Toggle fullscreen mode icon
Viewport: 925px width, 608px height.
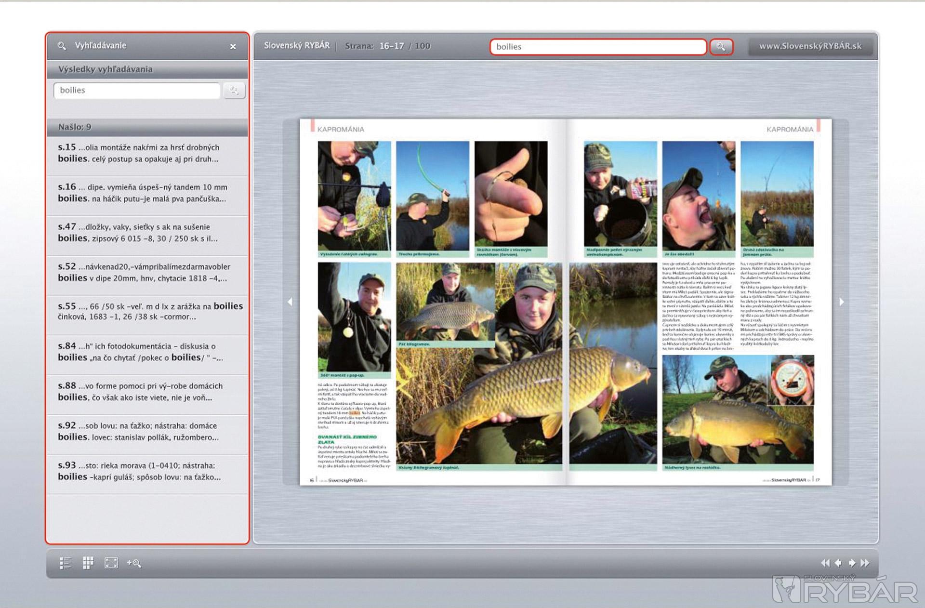click(x=111, y=563)
